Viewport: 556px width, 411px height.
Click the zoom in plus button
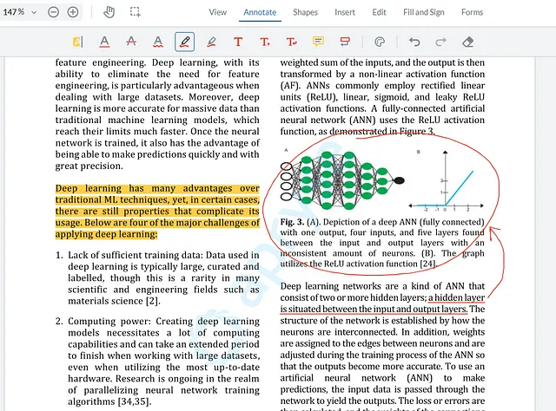pos(73,12)
